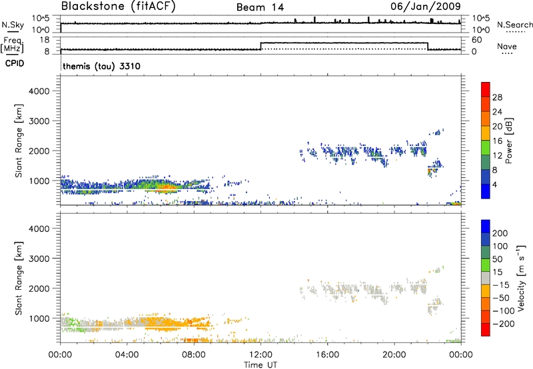Pick the red bottom velocity colorbar swatch
The width and height of the screenshot is (533, 369).
(x=486, y=330)
